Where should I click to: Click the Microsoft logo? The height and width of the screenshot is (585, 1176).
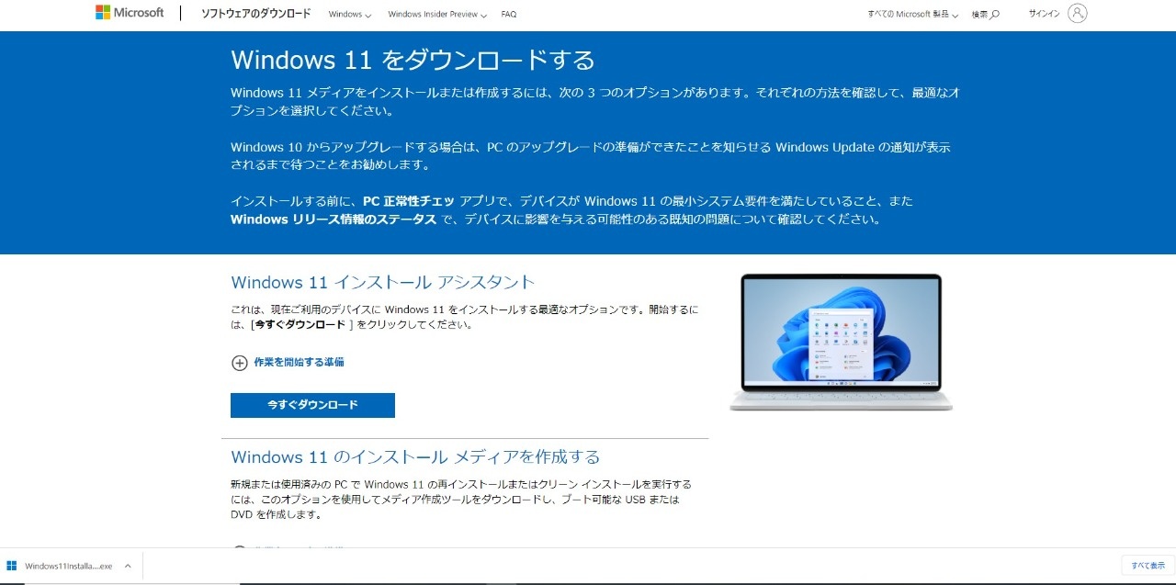tap(130, 13)
